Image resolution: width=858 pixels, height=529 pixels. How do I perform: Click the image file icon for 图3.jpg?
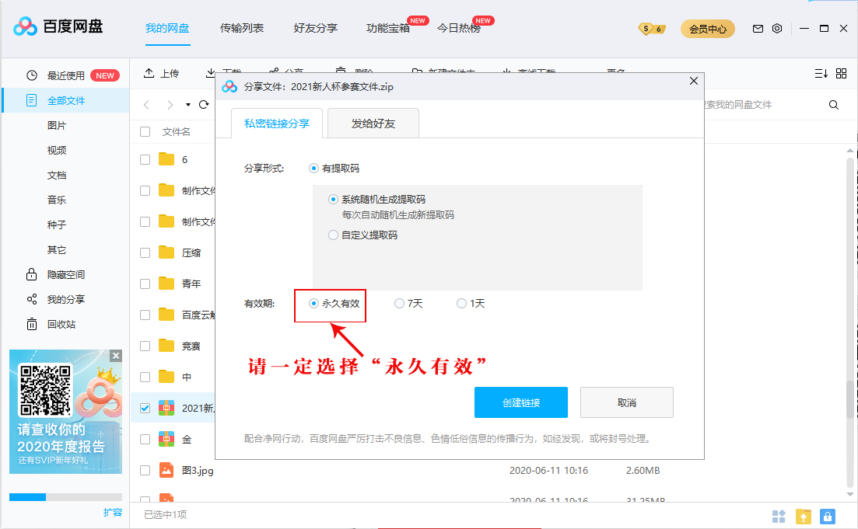pyautogui.click(x=166, y=470)
